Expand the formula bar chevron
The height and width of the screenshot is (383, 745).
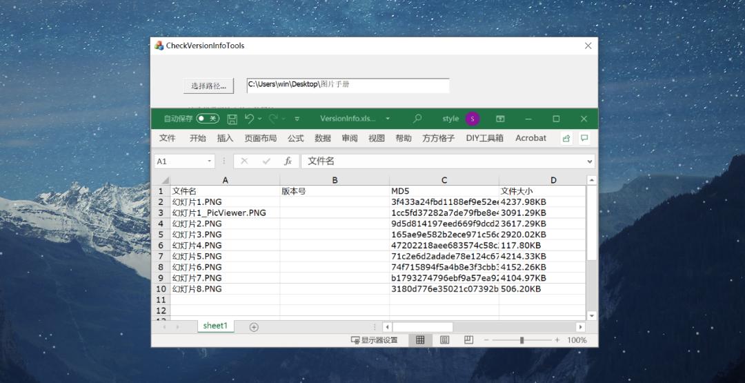pyautogui.click(x=590, y=161)
